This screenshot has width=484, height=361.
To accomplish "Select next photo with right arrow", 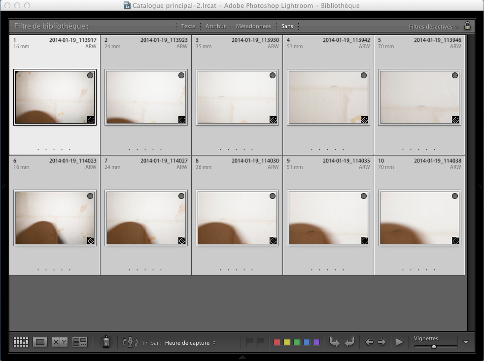I will [x=382, y=342].
